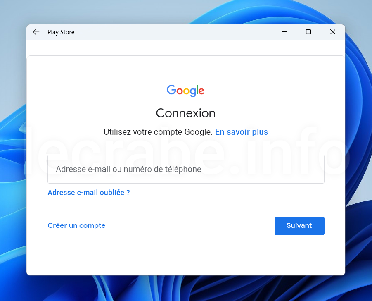Click the red letter e in logo
The height and width of the screenshot is (301, 372).
click(201, 91)
